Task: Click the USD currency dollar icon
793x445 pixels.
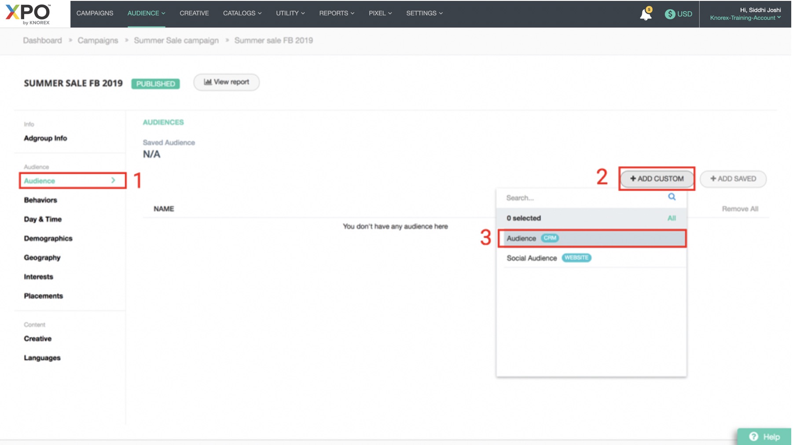Action: tap(669, 14)
